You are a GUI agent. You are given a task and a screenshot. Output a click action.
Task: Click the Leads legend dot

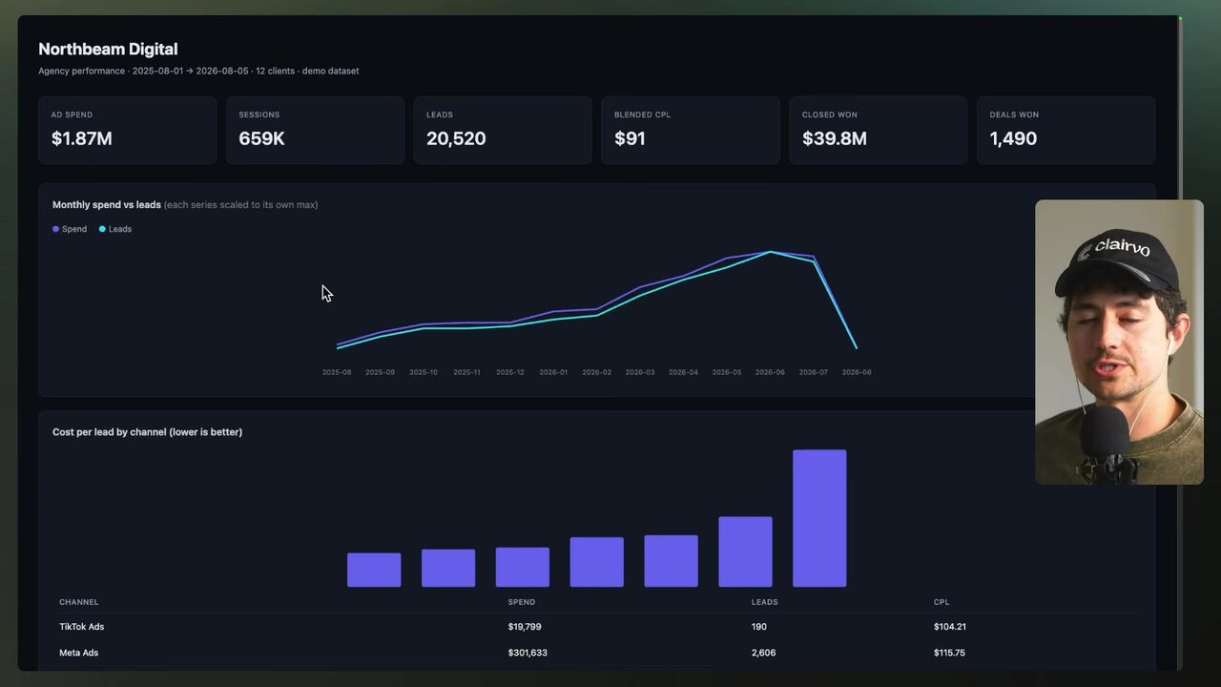(102, 229)
